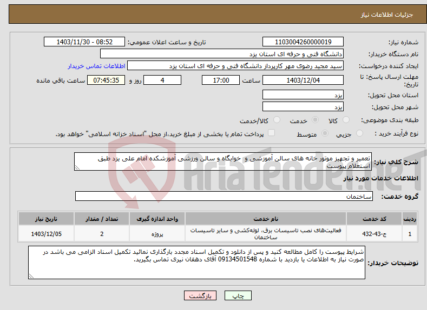Image resolution: width=427 pixels, height=310 pixels.
Task: Click the اطلاعات خدمات مورد نیاز section heading
Action: tap(380, 178)
